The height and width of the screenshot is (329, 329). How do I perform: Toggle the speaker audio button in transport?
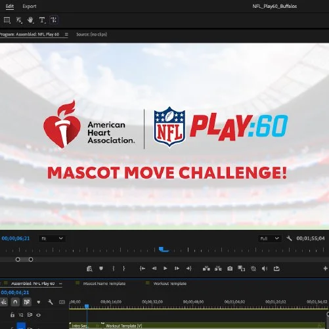(265, 269)
